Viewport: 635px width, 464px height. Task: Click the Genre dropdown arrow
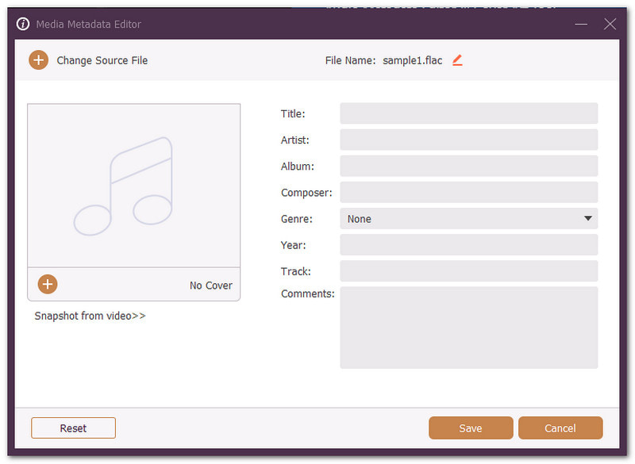(x=588, y=218)
